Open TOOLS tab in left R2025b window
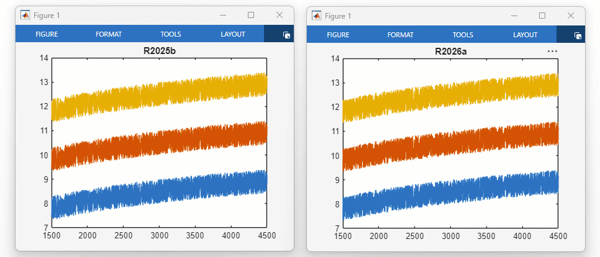The height and width of the screenshot is (257, 600). point(171,34)
